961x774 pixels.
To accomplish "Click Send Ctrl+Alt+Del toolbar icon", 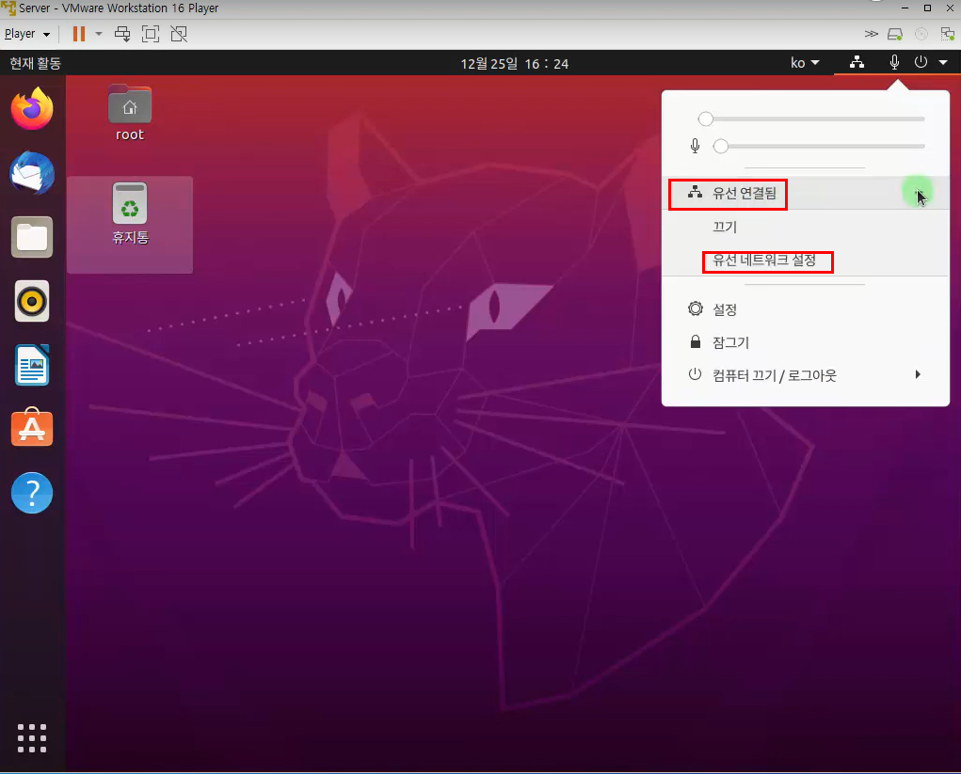I will [x=122, y=34].
